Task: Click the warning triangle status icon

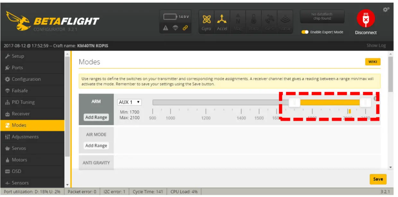Action: [x=166, y=28]
